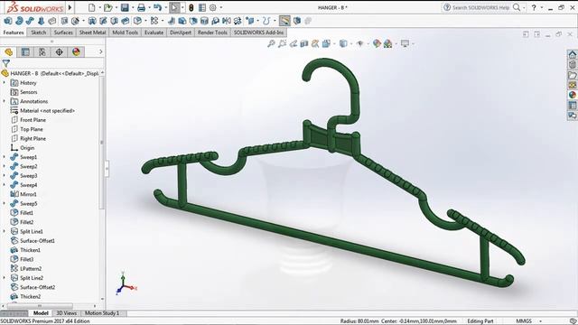Open the DisplayManager color ball tab

click(76, 52)
